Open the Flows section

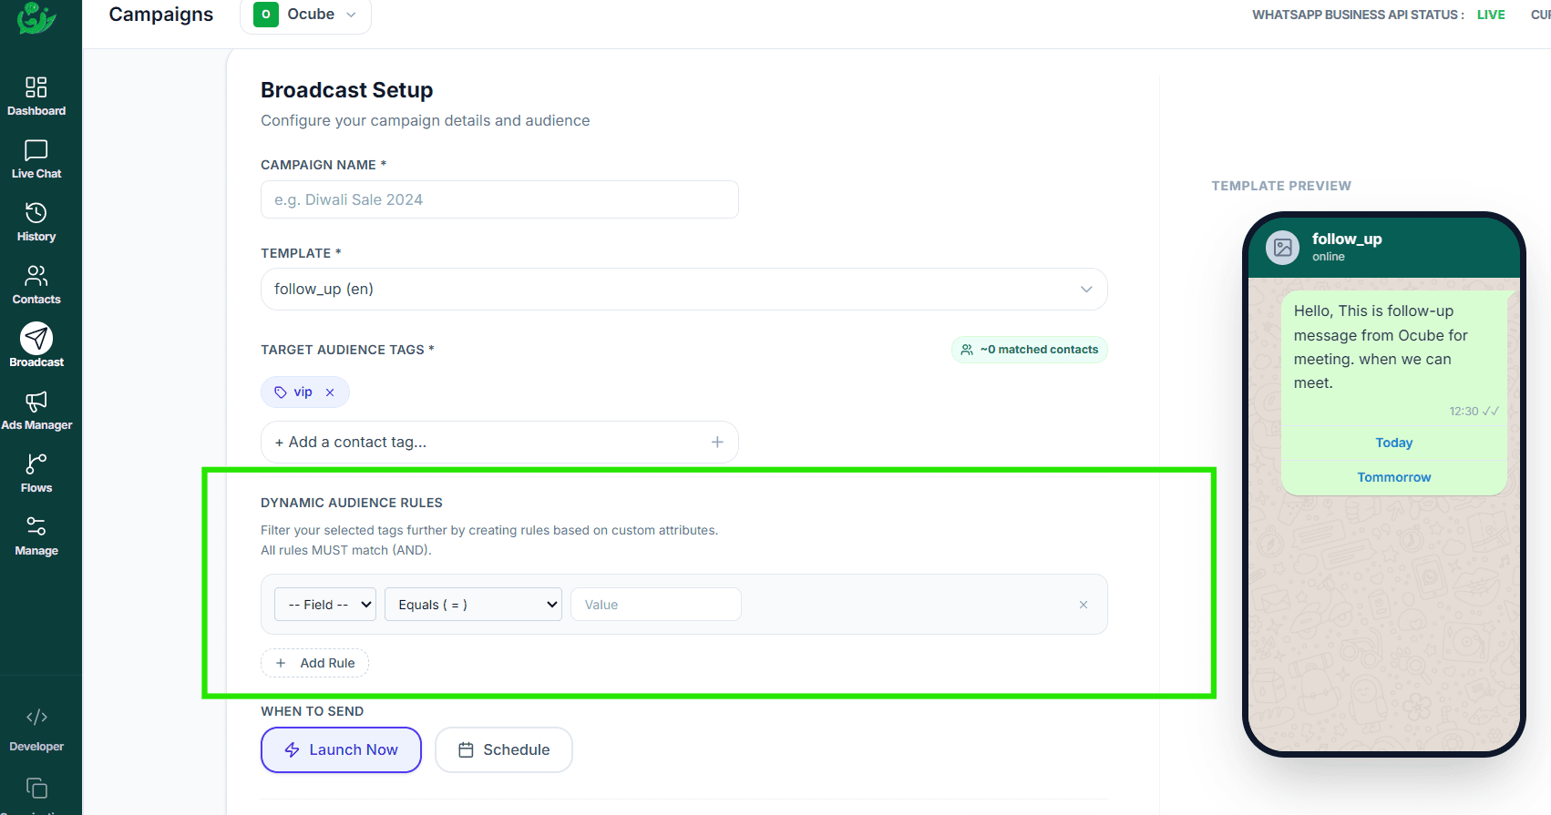pos(36,474)
